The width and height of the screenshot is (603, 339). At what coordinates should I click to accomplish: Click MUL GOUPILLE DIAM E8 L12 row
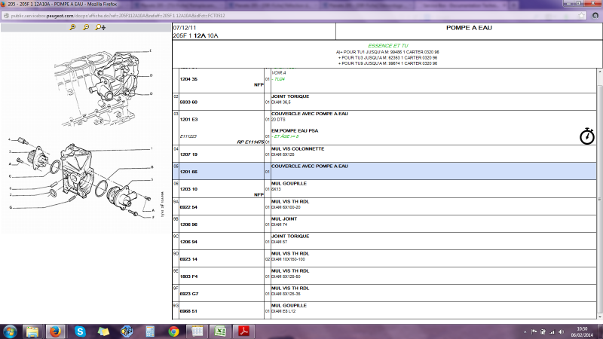point(384,310)
